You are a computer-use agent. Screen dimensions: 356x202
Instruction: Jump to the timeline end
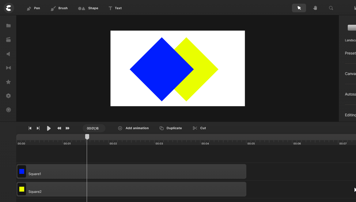pyautogui.click(x=38, y=128)
